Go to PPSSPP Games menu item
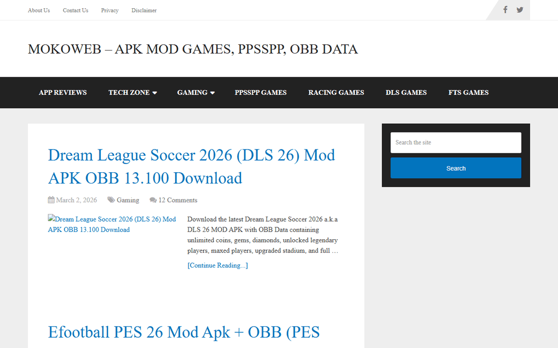Viewport: 558px width, 348px height. coord(260,92)
